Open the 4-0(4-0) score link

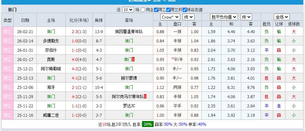point(79,59)
